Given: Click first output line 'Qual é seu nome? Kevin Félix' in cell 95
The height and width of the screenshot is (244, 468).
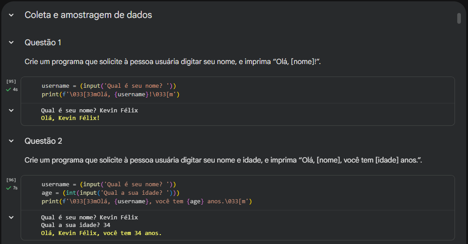Looking at the screenshot, I should point(90,110).
